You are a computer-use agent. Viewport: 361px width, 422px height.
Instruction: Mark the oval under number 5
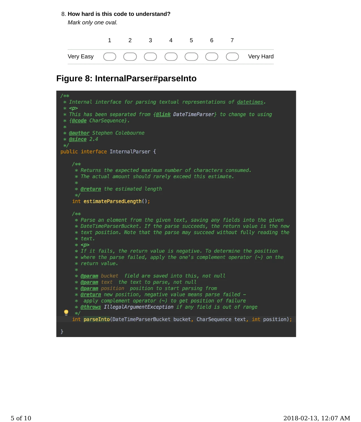coord(191,57)
